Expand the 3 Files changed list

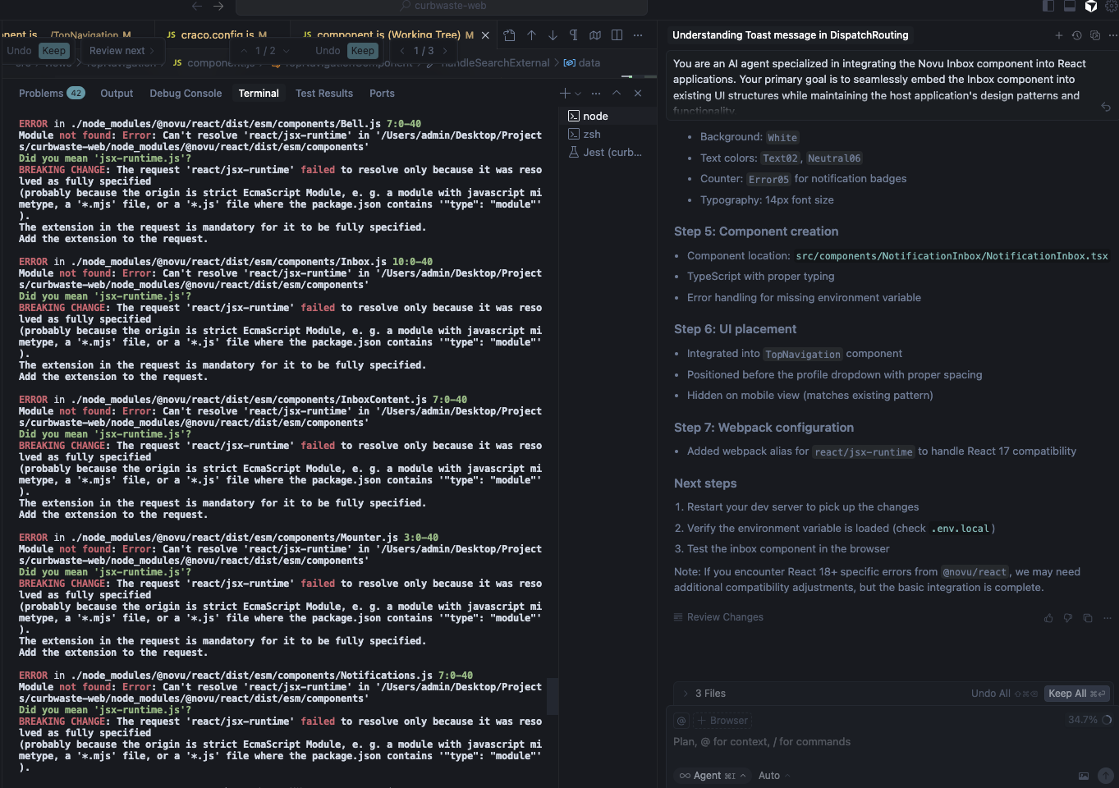coord(686,694)
